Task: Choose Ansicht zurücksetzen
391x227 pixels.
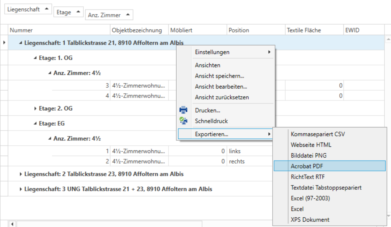Action: [x=226, y=97]
